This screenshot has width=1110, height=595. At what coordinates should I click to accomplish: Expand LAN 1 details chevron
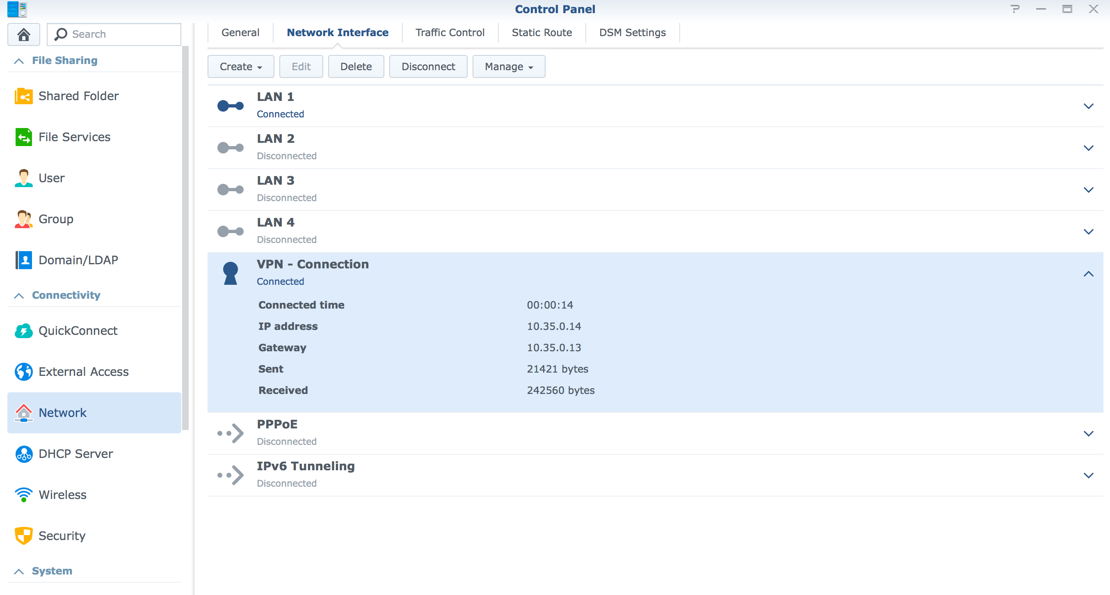coord(1088,106)
